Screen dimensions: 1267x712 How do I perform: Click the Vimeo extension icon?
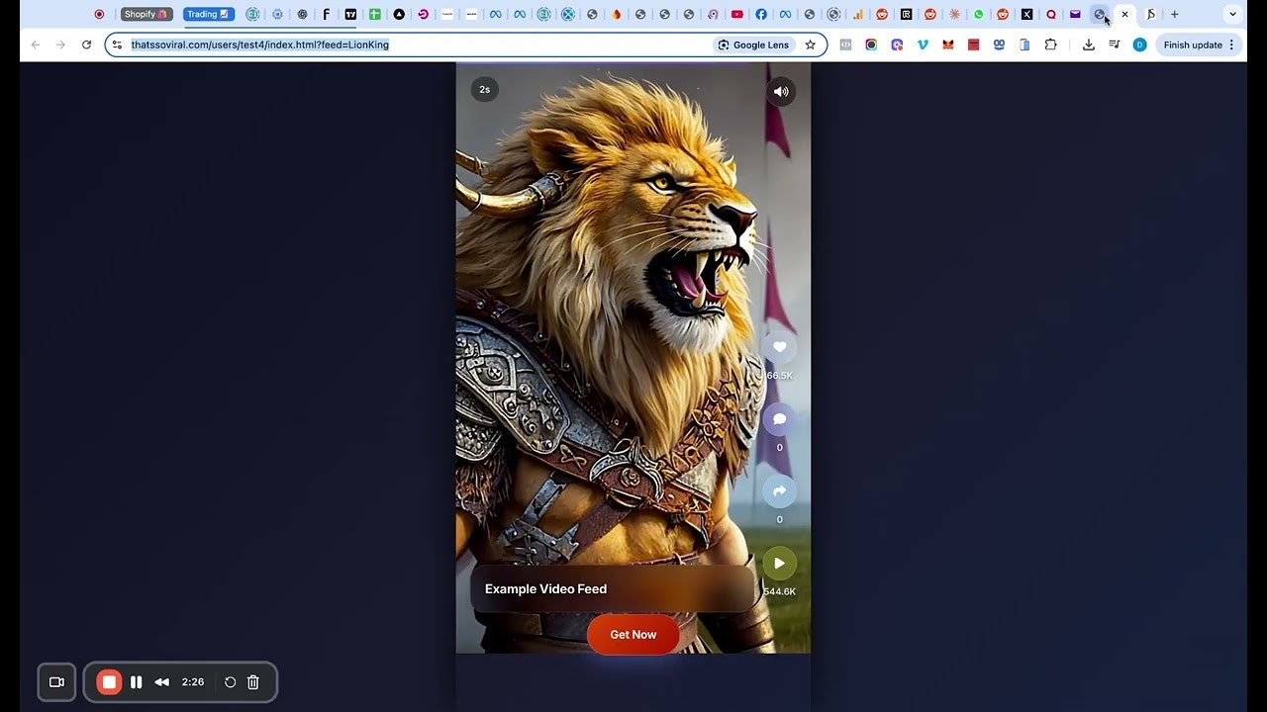pyautogui.click(x=922, y=44)
